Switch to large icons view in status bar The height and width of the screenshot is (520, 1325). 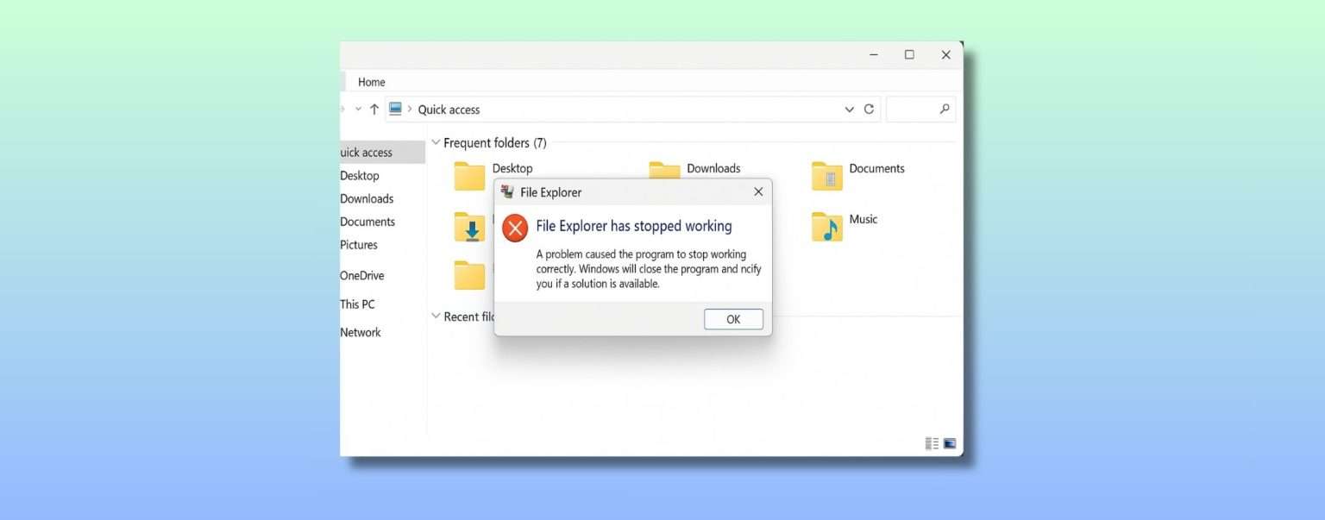950,443
